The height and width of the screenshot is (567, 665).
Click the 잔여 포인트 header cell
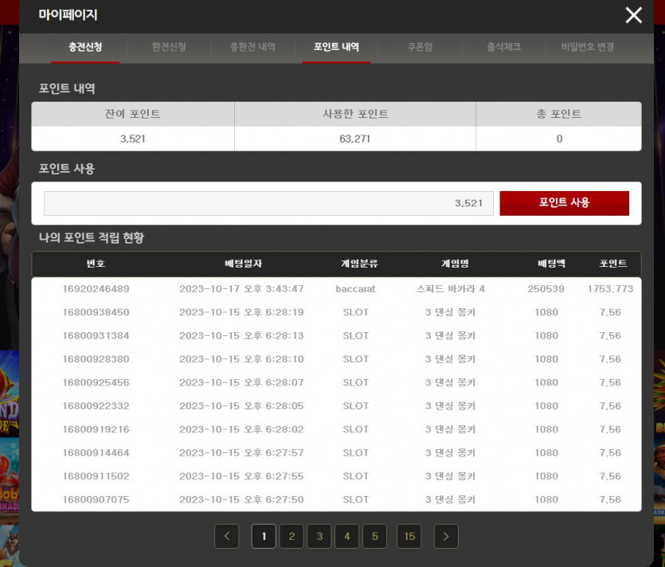click(x=133, y=114)
